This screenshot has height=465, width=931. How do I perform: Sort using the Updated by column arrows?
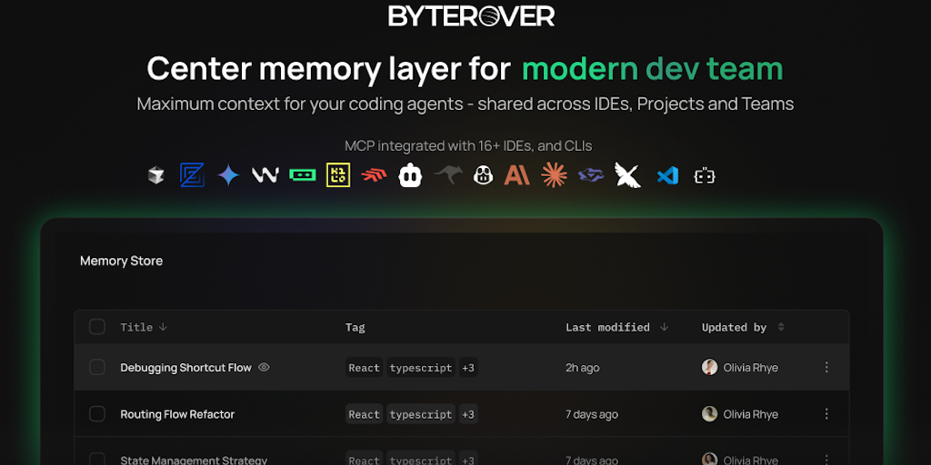click(x=781, y=327)
